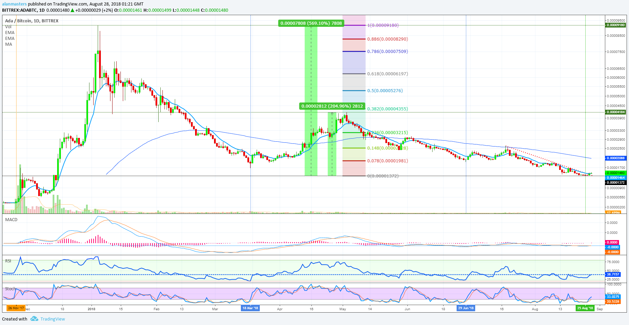Click the blue 0.00001464 price axis tag

pyautogui.click(x=616, y=178)
